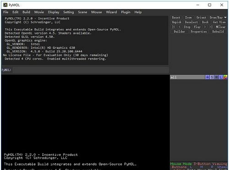Click 'Copyright (C) Schrodinger, LLC' in viewer
The height and width of the screenshot is (170, 229).
point(36,158)
